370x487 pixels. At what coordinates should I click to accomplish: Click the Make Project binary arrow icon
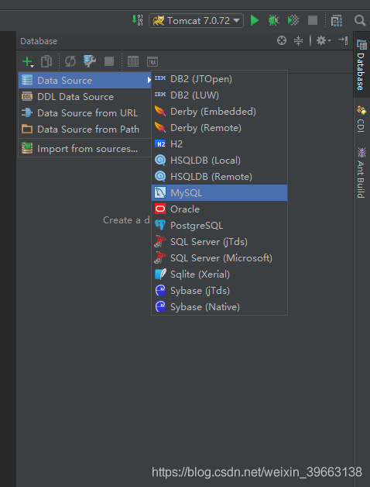click(x=137, y=20)
